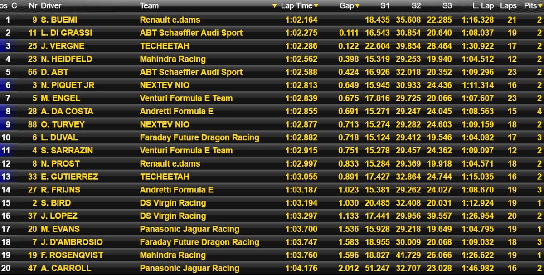Click Panasonic Jaguar Racing in Evans's row
544x275 pixels.
point(189,229)
